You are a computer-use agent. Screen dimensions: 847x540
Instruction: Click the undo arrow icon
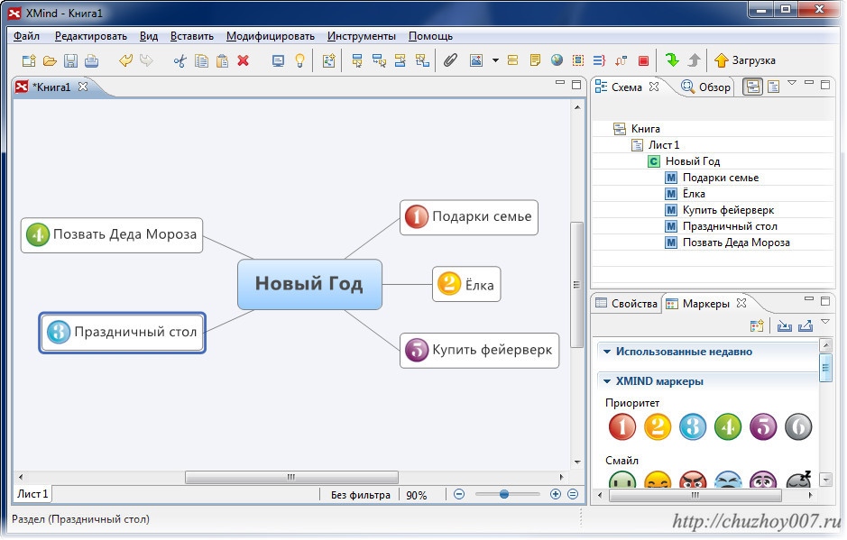pos(125,60)
